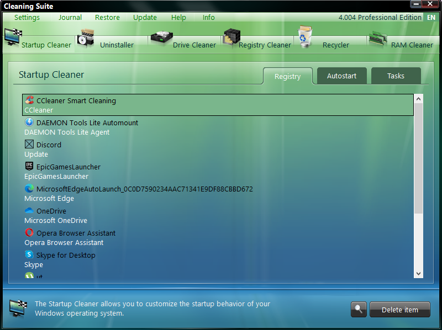Select 'DAEMON Tools Lite Automount' entry text
The width and height of the screenshot is (442, 330).
pos(87,123)
